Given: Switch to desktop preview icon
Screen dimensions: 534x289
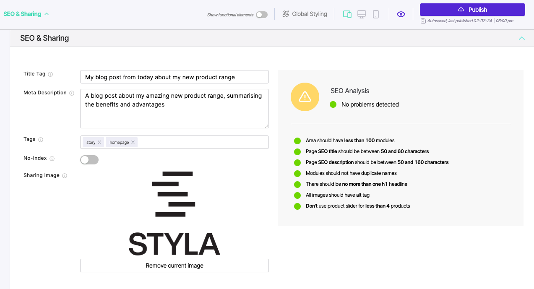Looking at the screenshot, I should click(362, 14).
